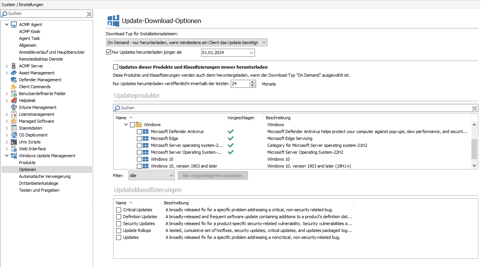
Task: Open the Produkte settings page
Action: (x=27, y=163)
